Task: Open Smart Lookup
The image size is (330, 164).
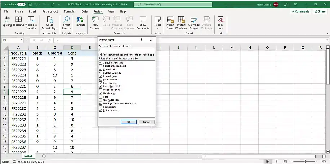Action: click(67, 23)
